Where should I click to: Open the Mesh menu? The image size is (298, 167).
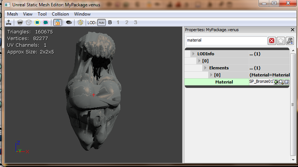tap(12, 14)
